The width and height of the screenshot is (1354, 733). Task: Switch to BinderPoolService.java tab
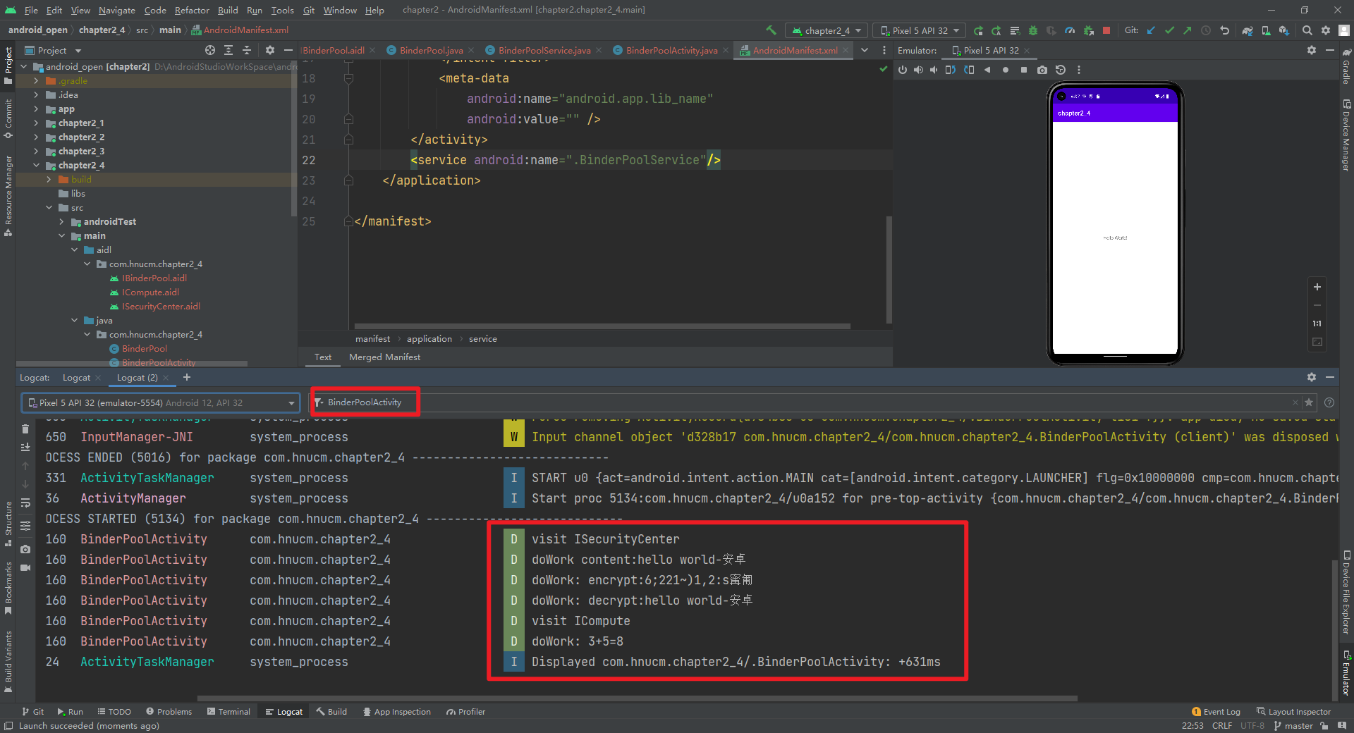tap(544, 50)
